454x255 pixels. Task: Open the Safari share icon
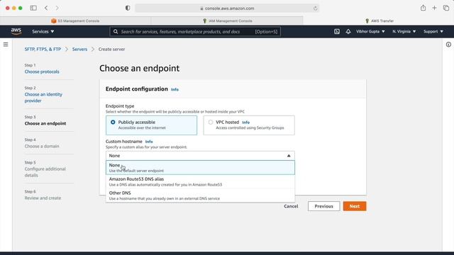click(423, 8)
